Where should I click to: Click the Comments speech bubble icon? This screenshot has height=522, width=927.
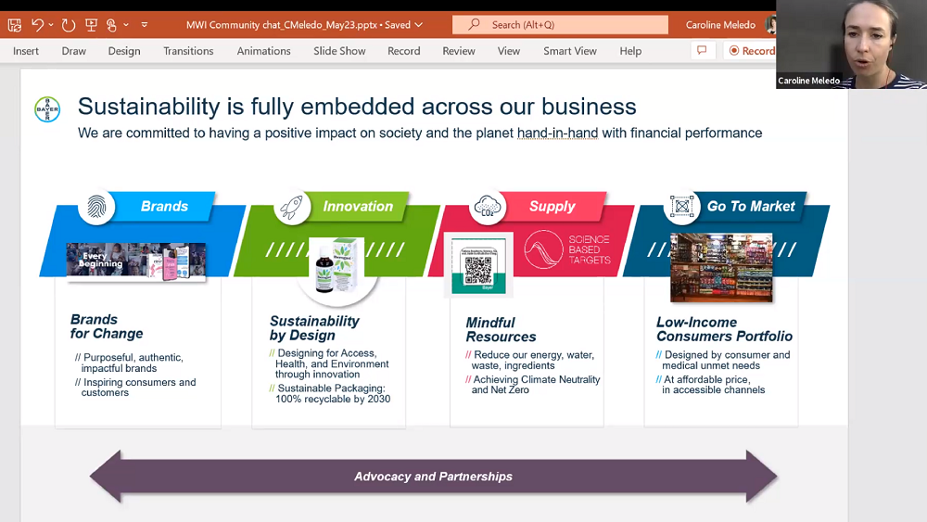(x=703, y=51)
